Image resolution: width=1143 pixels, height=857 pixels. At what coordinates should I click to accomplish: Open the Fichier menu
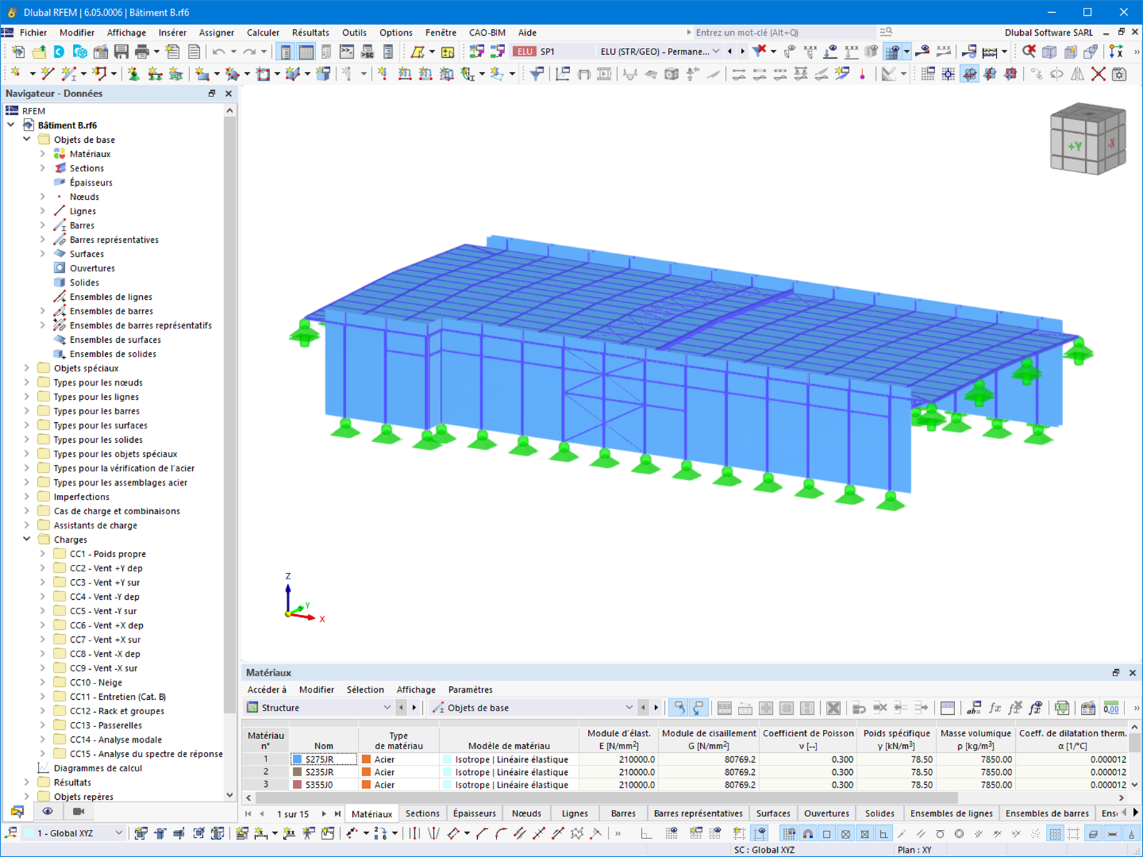33,32
